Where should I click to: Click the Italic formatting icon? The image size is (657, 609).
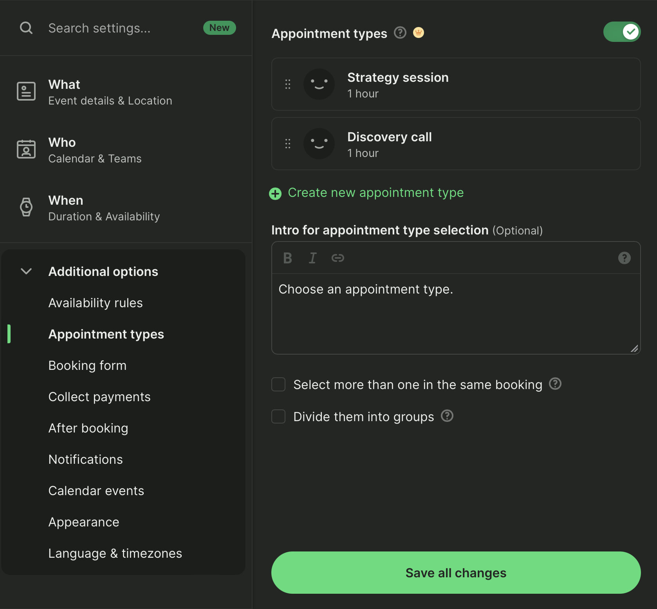(312, 258)
